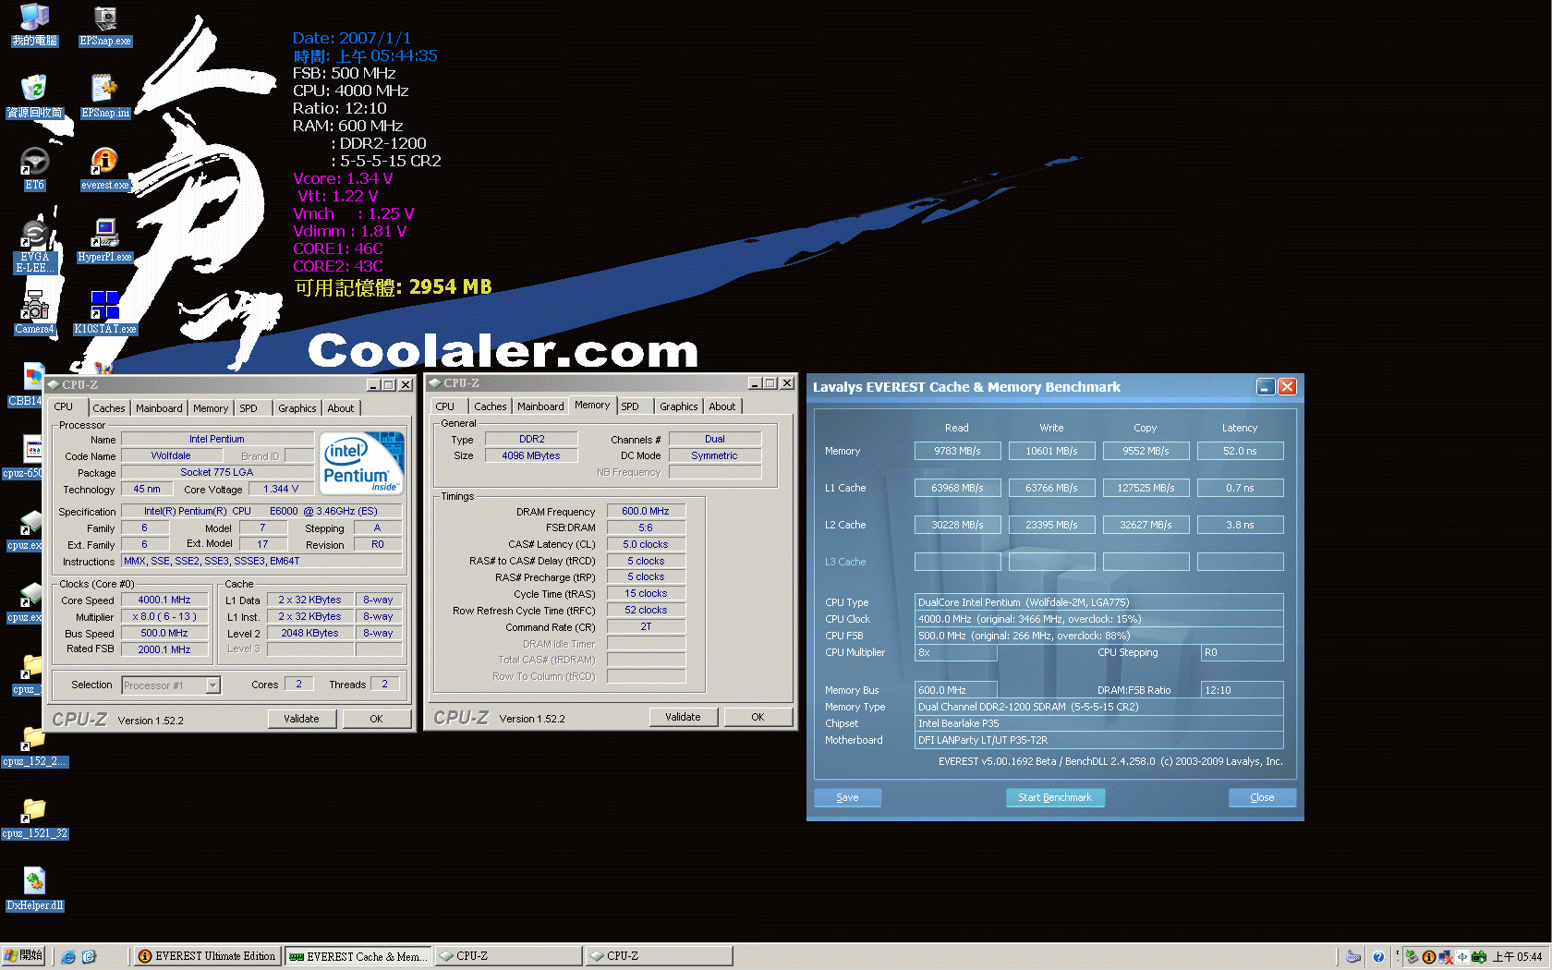This screenshot has width=1552, height=970.
Task: Click Start Benchmark button
Action: click(1055, 797)
